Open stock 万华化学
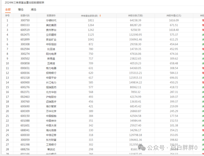This screenshot has width=204, height=156. (x=51, y=111)
